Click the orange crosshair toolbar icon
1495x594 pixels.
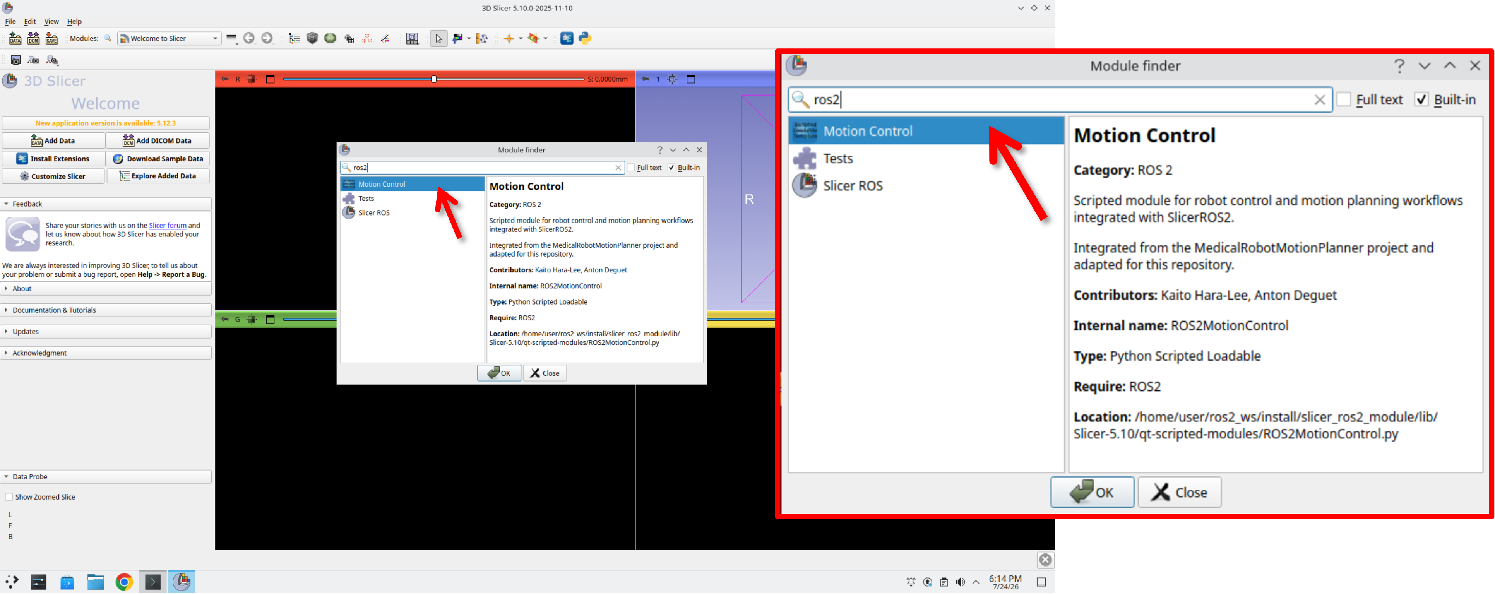pos(509,38)
